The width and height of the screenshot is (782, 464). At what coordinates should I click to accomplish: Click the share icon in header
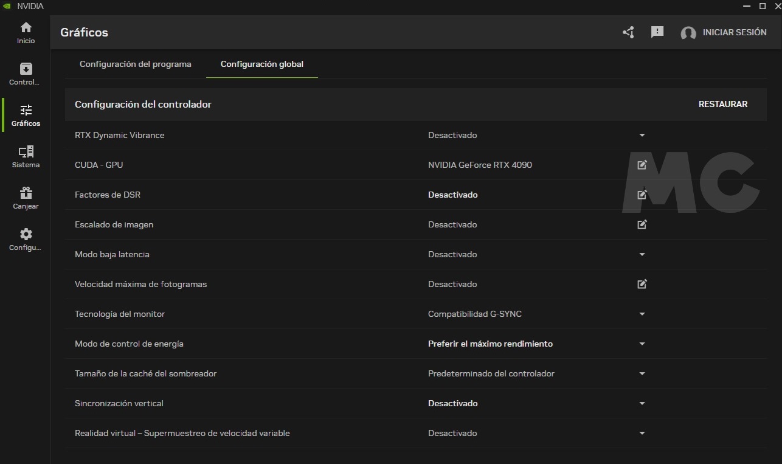629,32
